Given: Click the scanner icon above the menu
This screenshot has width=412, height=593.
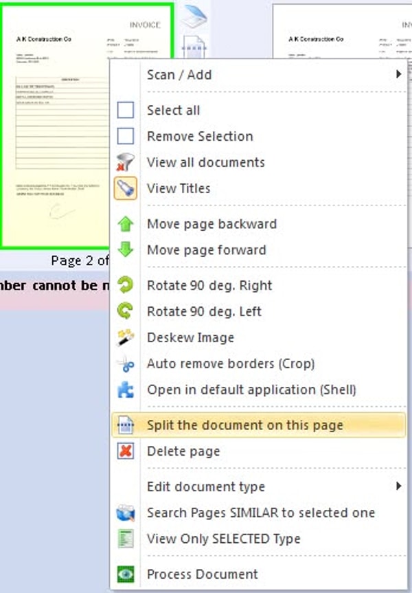Looking at the screenshot, I should click(194, 16).
